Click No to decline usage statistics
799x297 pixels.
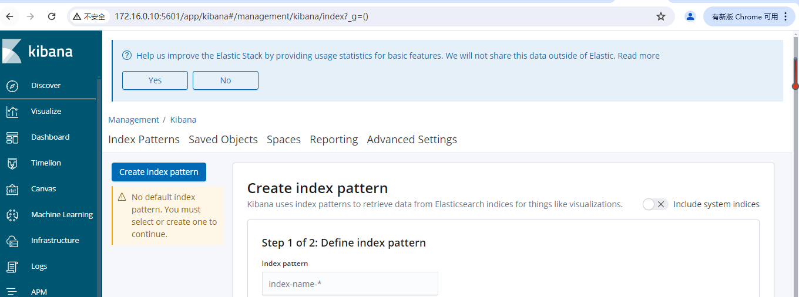pos(226,80)
